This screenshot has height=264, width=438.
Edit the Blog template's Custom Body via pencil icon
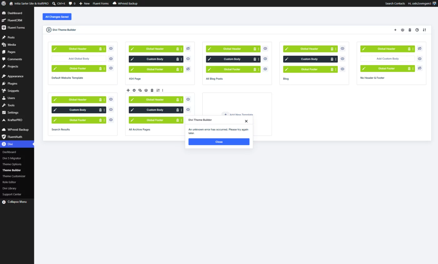pos(287,59)
